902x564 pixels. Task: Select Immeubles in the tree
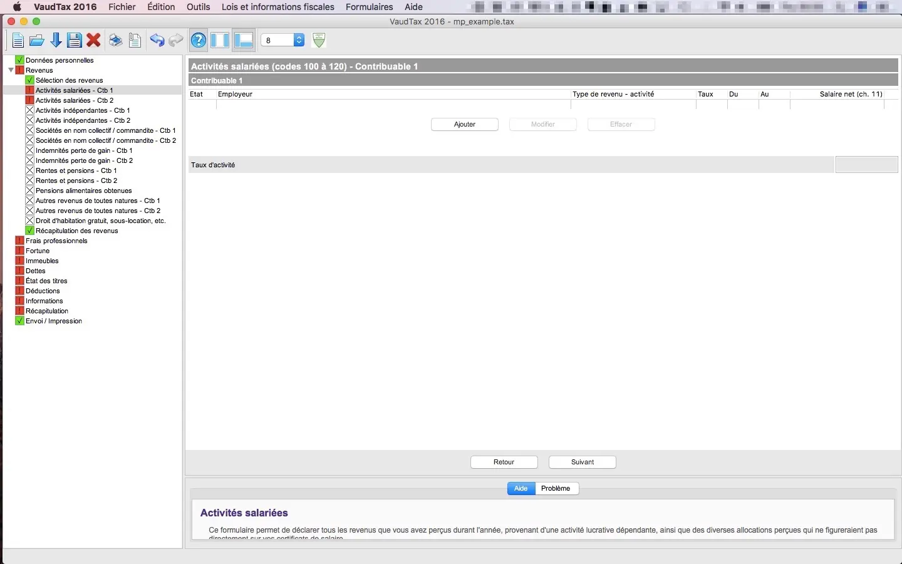42,261
